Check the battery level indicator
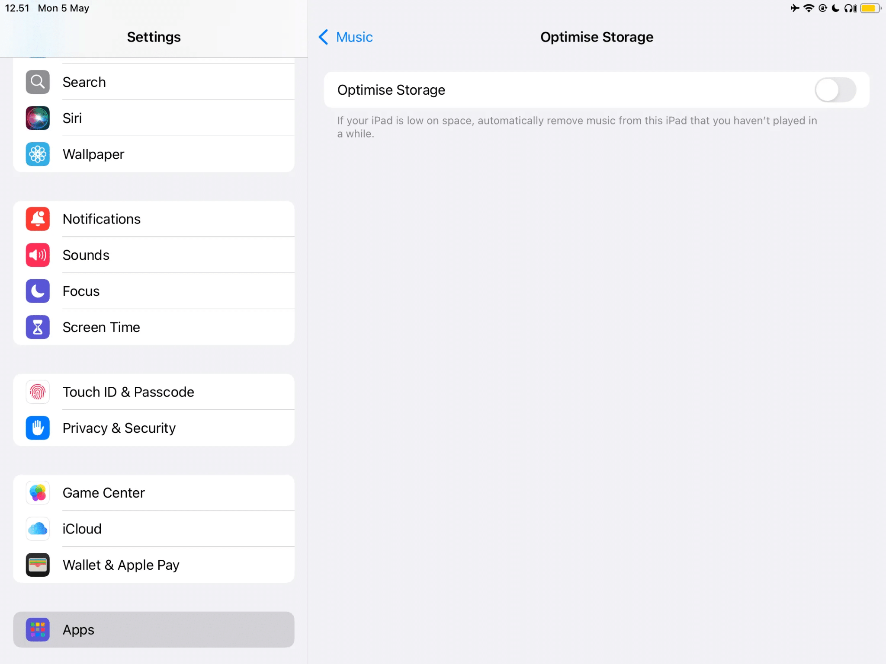 tap(868, 8)
